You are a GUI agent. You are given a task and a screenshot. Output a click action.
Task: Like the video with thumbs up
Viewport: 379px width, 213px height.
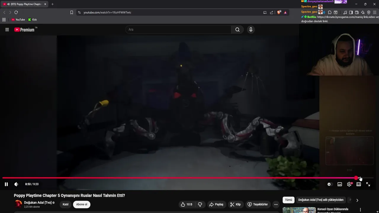[187, 204]
